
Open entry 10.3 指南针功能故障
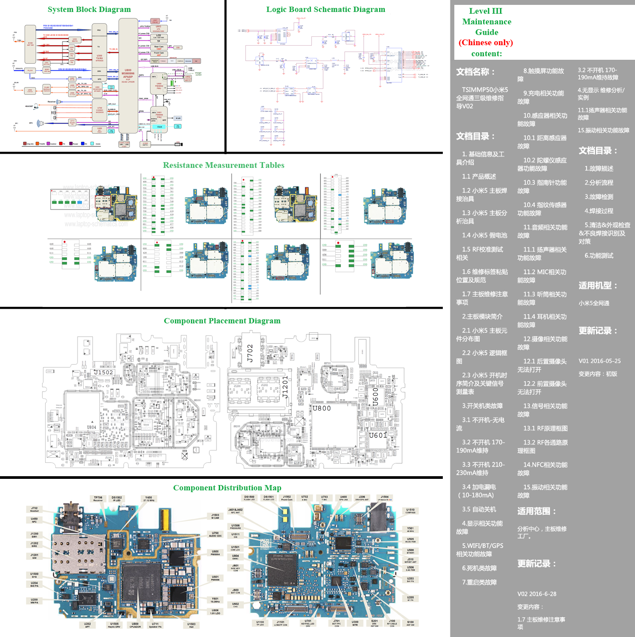tap(542, 186)
